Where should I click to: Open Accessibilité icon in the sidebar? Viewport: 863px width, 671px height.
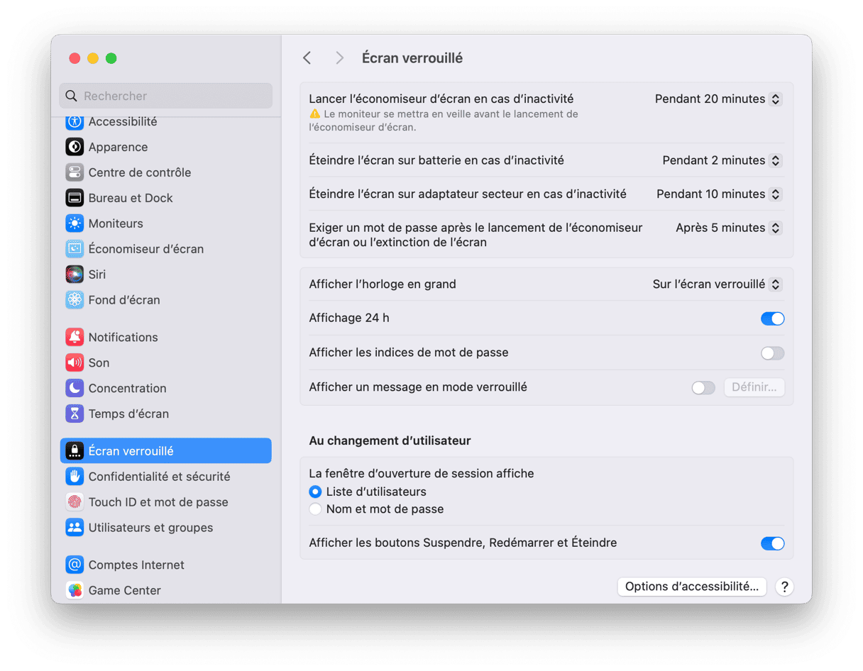[75, 121]
